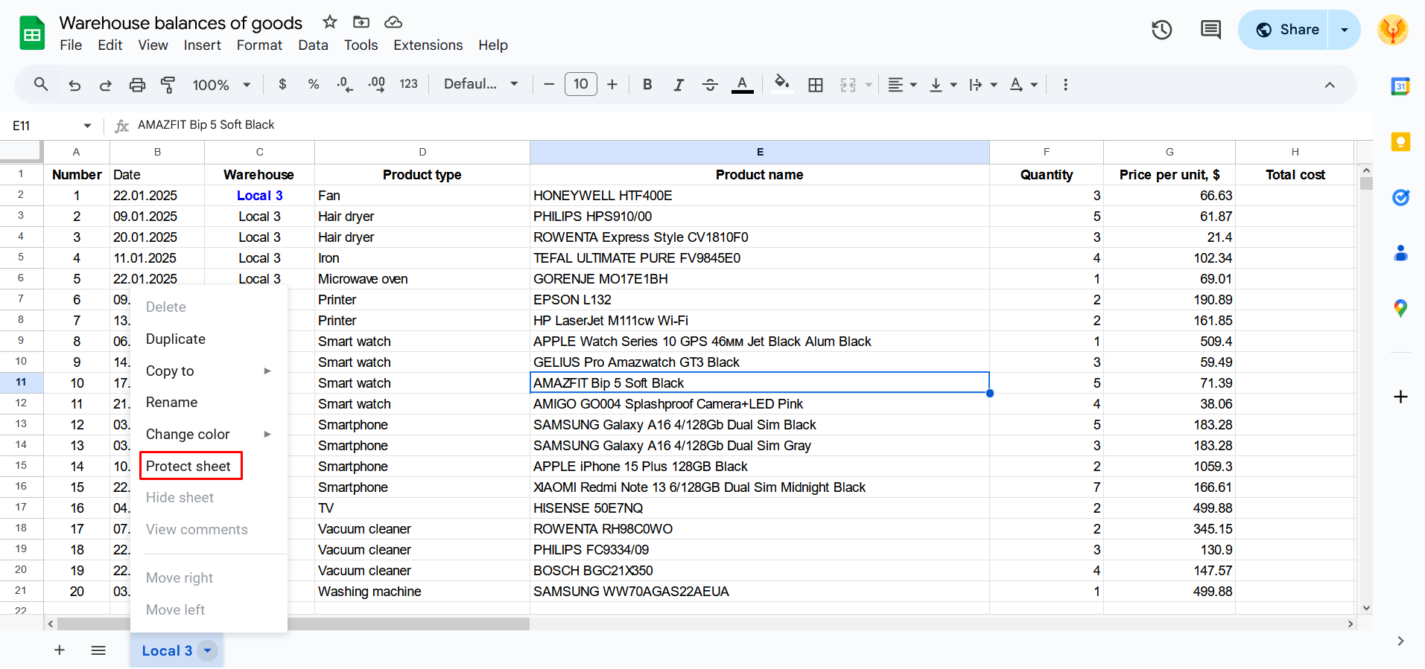Open the Google account avatar
The image size is (1425, 669).
(x=1392, y=30)
